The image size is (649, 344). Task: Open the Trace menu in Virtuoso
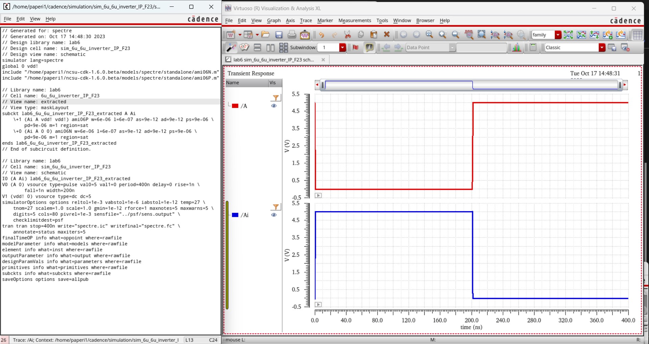tap(306, 21)
